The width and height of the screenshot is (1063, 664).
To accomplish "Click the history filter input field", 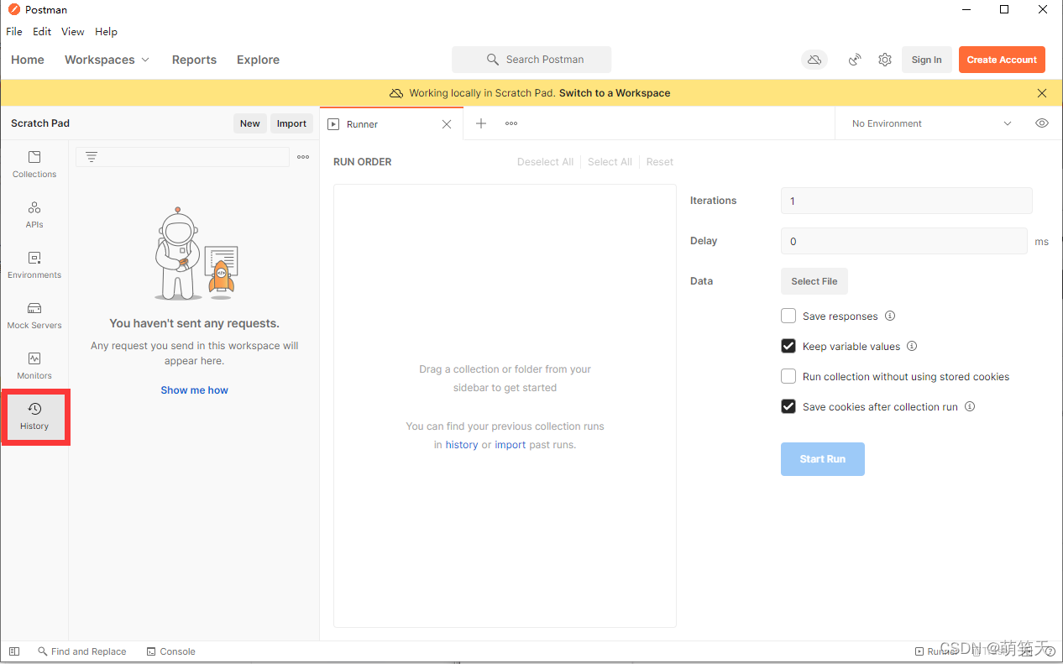I will 182,157.
